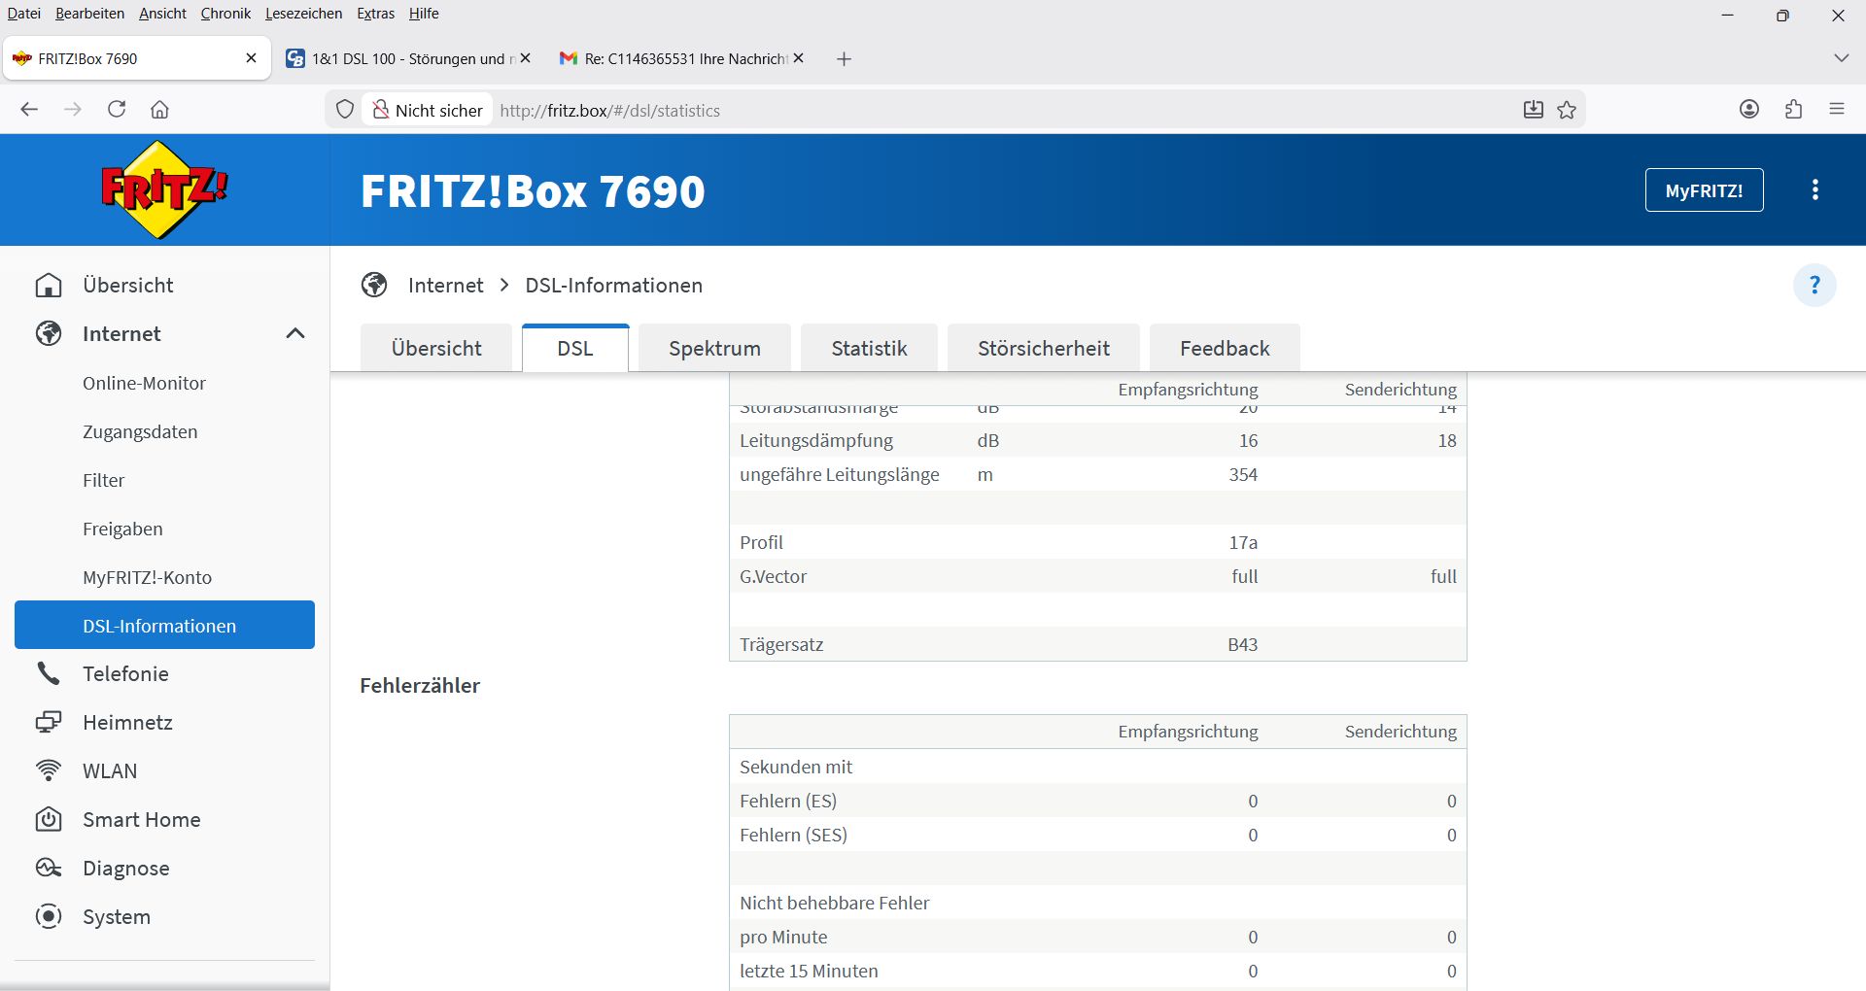The height and width of the screenshot is (991, 1866).
Task: Open the Statistik tab
Action: 869,348
